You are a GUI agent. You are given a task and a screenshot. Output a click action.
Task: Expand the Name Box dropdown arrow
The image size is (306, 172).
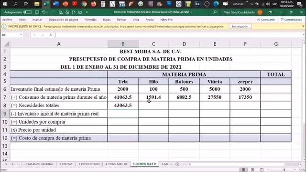click(21, 35)
